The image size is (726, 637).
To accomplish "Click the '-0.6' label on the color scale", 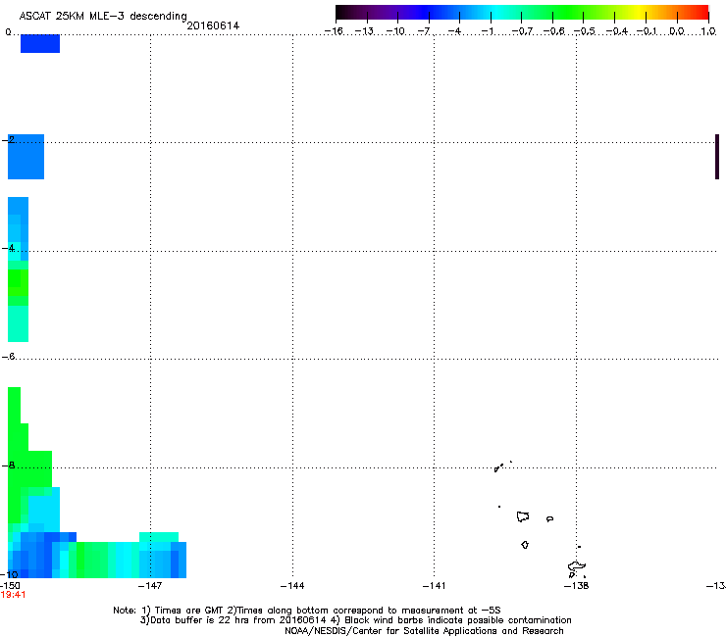I will coord(553,31).
